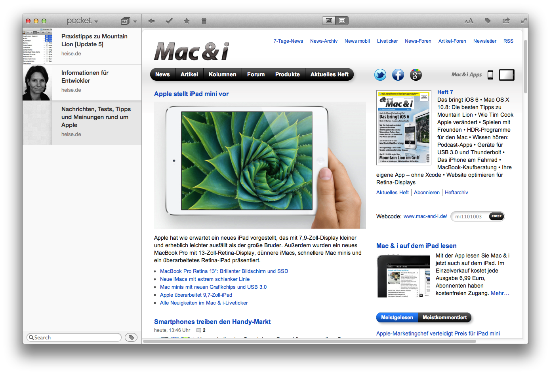Open the Produkte navigation tab
The image size is (551, 375).
(288, 74)
